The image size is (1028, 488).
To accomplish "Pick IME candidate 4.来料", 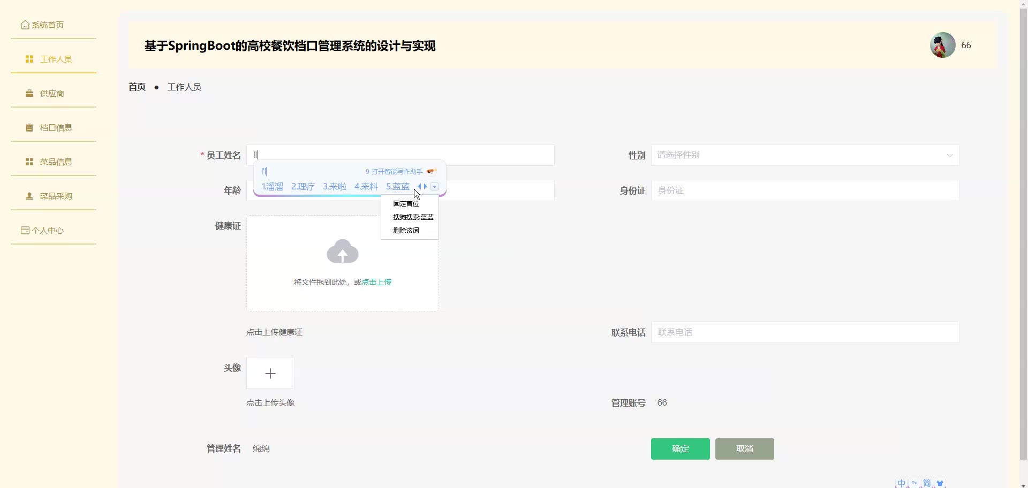I will click(x=366, y=187).
